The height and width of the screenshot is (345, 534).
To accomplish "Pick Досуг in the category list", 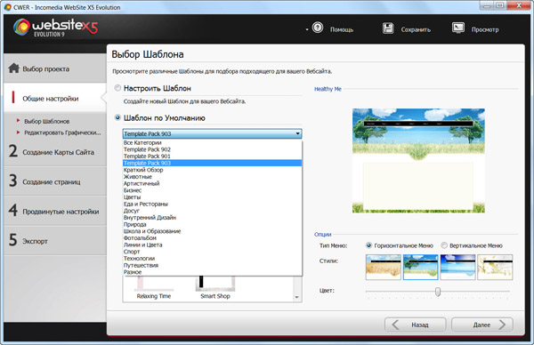I will [x=212, y=211].
